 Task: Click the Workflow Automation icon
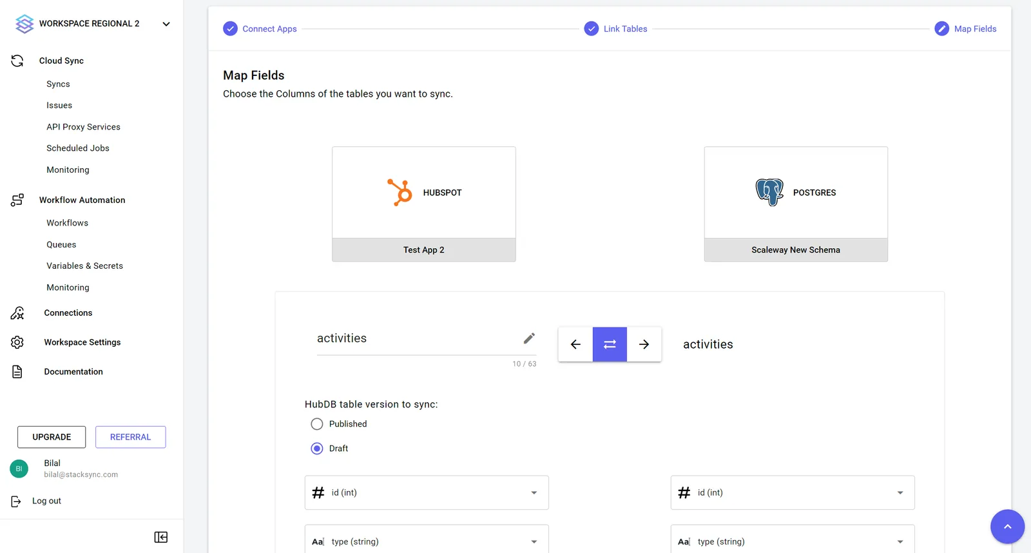[x=17, y=200]
